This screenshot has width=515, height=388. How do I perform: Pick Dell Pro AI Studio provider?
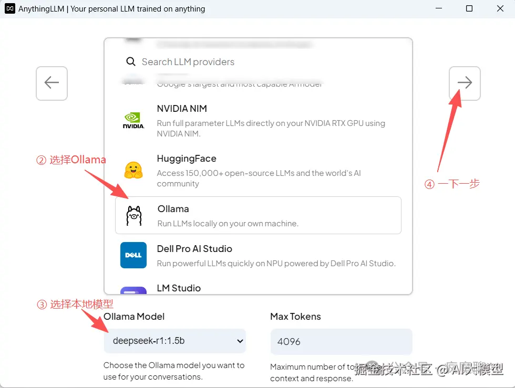point(258,255)
